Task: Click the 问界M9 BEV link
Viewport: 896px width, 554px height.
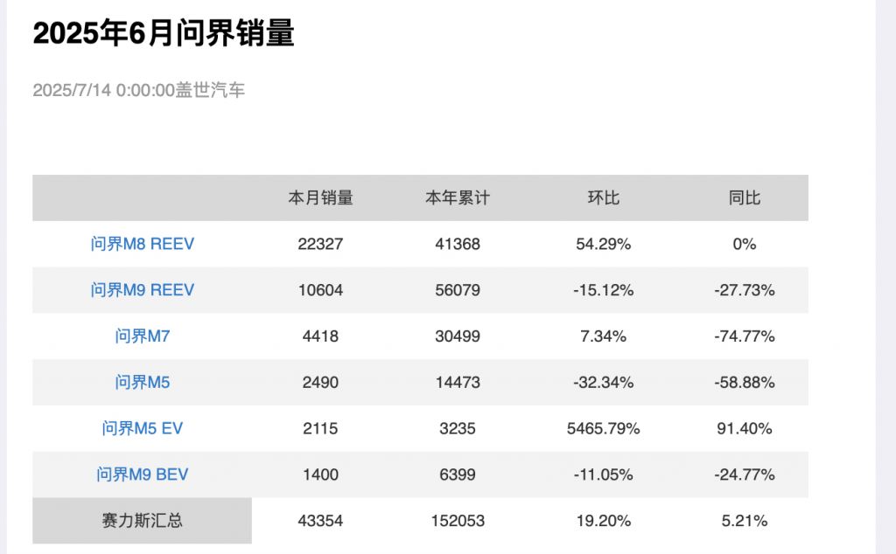Action: coord(142,475)
